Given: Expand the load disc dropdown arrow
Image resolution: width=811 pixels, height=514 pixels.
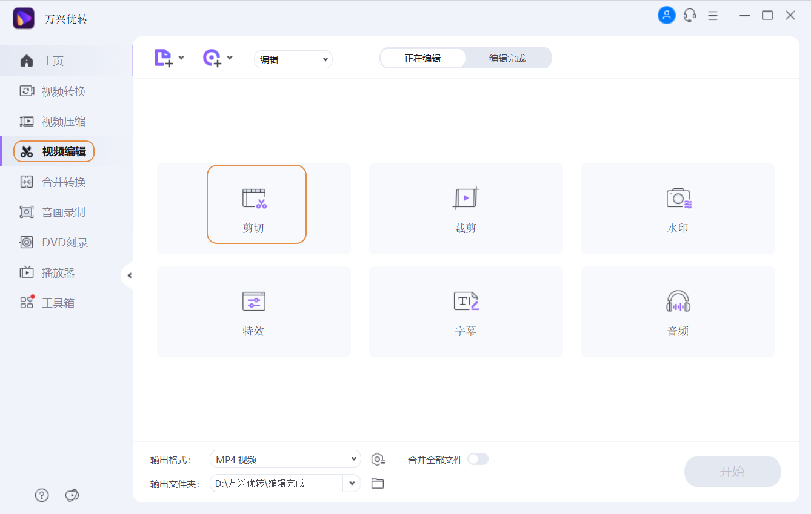Looking at the screenshot, I should pos(230,58).
